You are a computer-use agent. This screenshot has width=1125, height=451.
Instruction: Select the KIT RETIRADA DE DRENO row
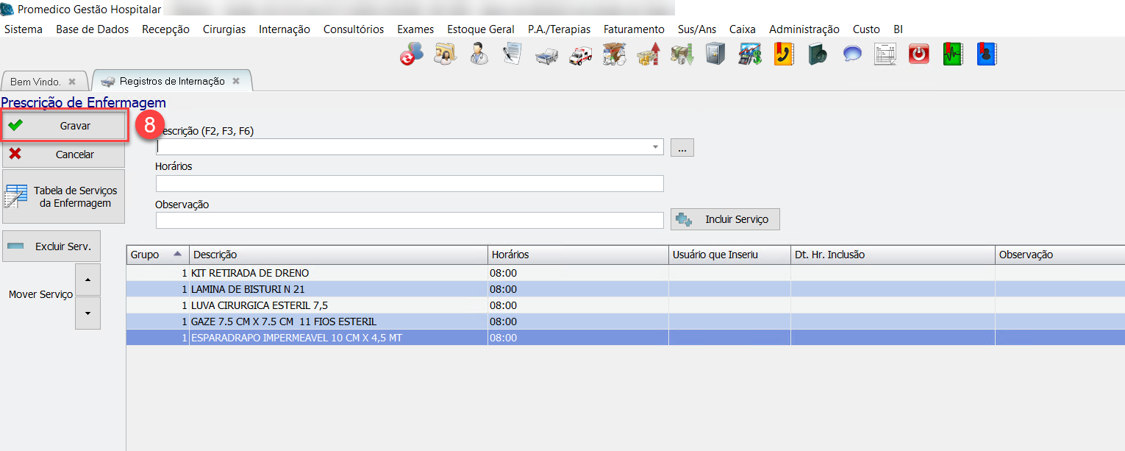click(x=338, y=273)
